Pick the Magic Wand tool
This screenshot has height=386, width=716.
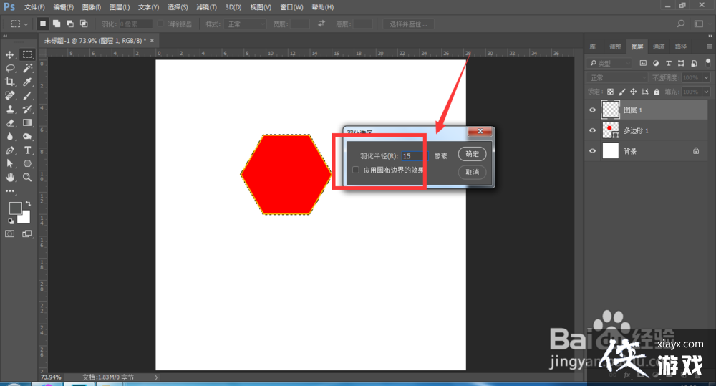point(28,68)
